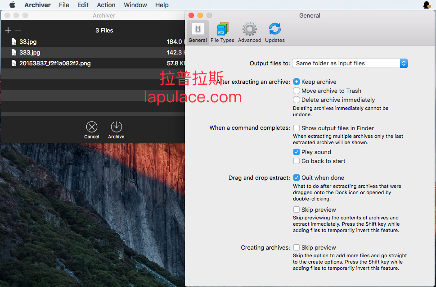
Task: Enable Show output files in Finder
Action: (297, 128)
